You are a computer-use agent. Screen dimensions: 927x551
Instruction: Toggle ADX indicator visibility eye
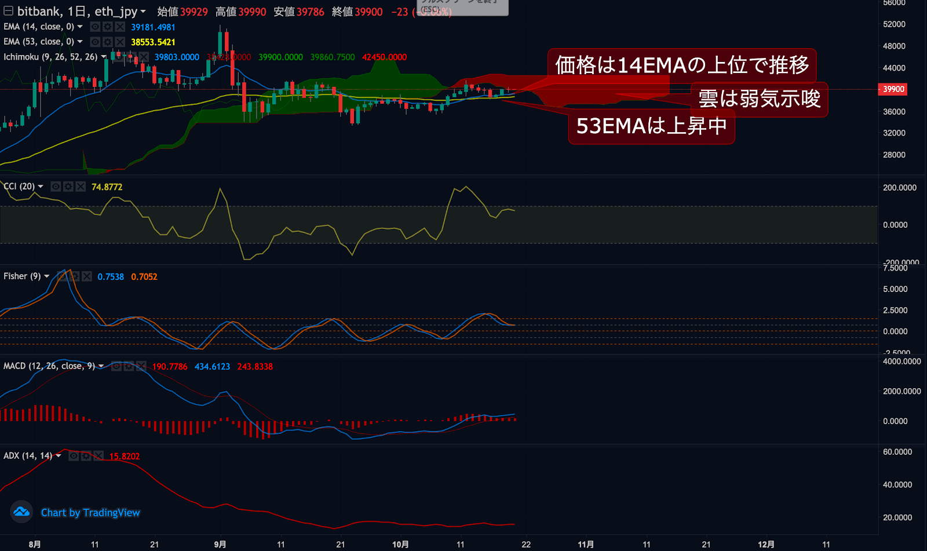click(x=74, y=456)
